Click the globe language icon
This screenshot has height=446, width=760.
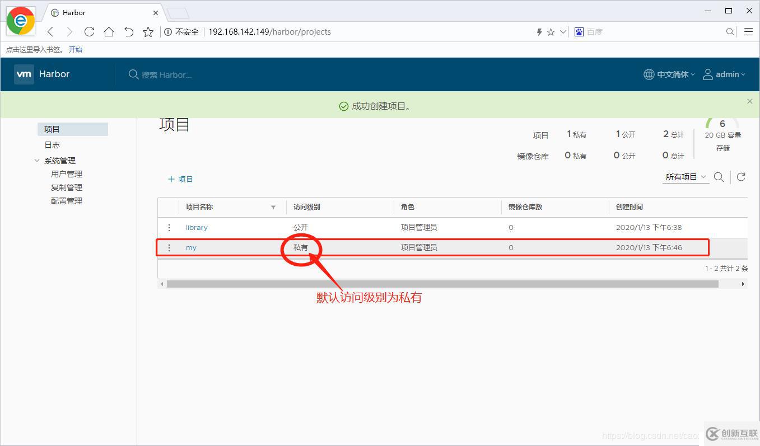tap(648, 74)
